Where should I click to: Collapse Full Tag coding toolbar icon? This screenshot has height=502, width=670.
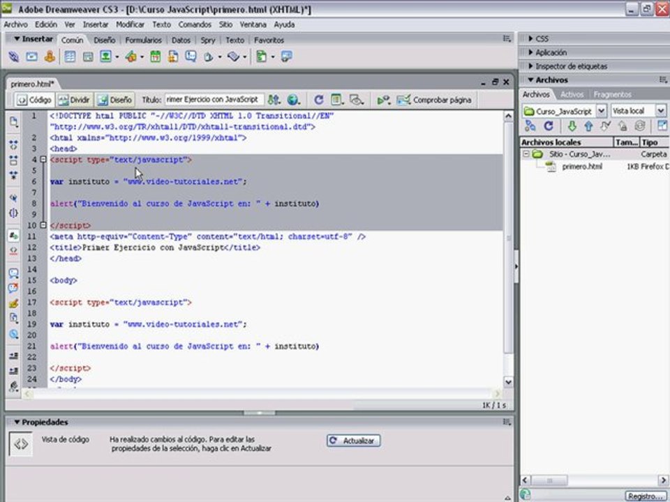14,145
